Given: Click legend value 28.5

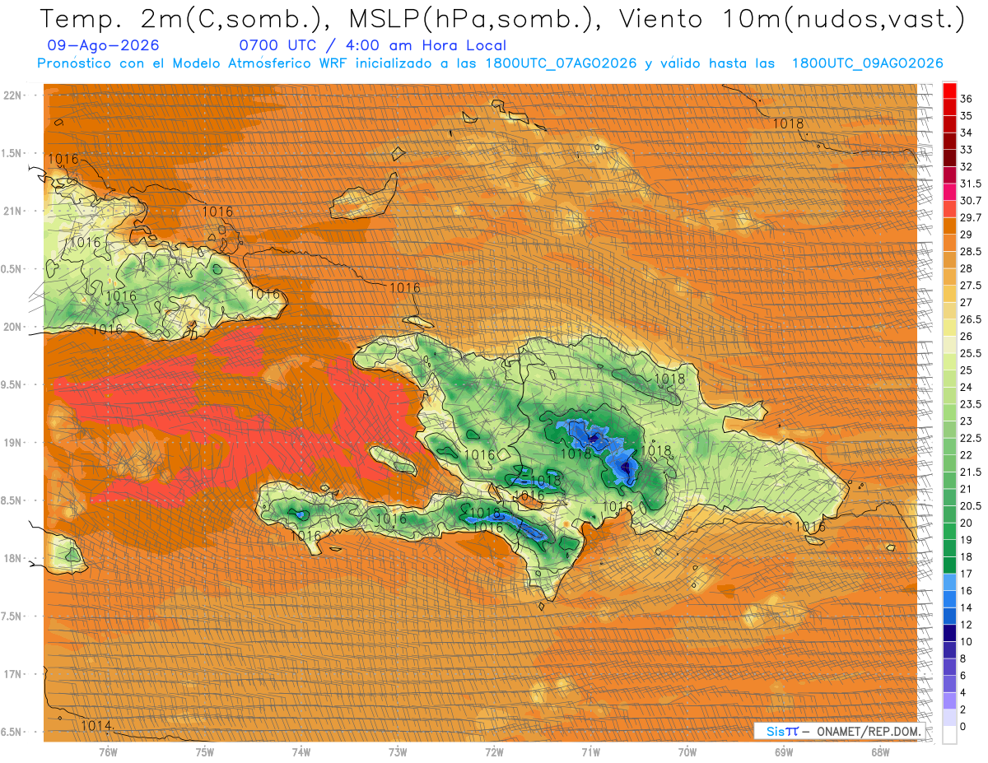Looking at the screenshot, I should tap(970, 251).
